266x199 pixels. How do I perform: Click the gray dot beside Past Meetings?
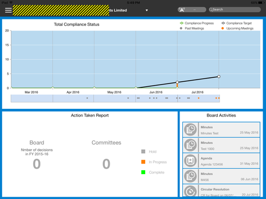pos(181,28)
